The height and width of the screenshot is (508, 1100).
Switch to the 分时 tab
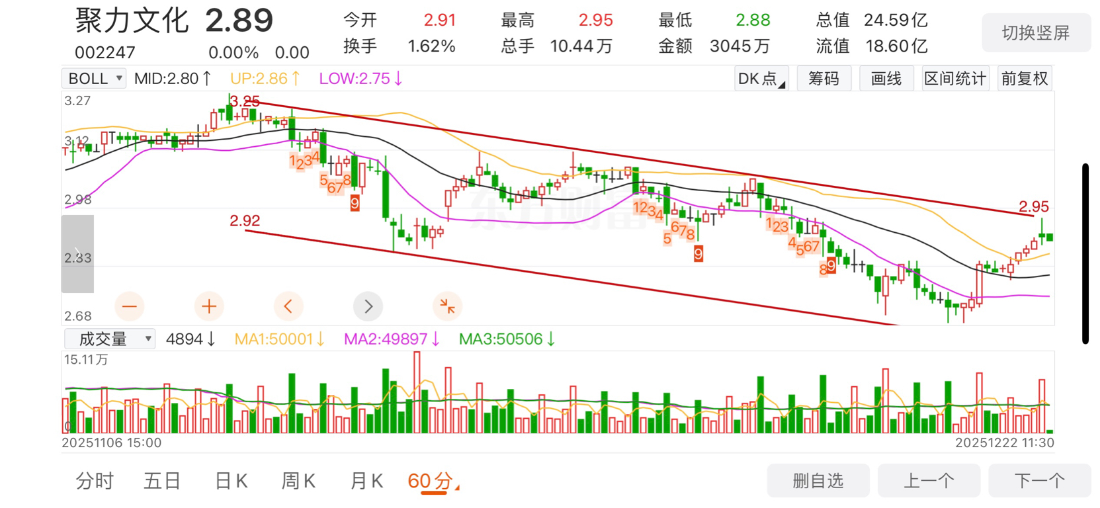[95, 481]
